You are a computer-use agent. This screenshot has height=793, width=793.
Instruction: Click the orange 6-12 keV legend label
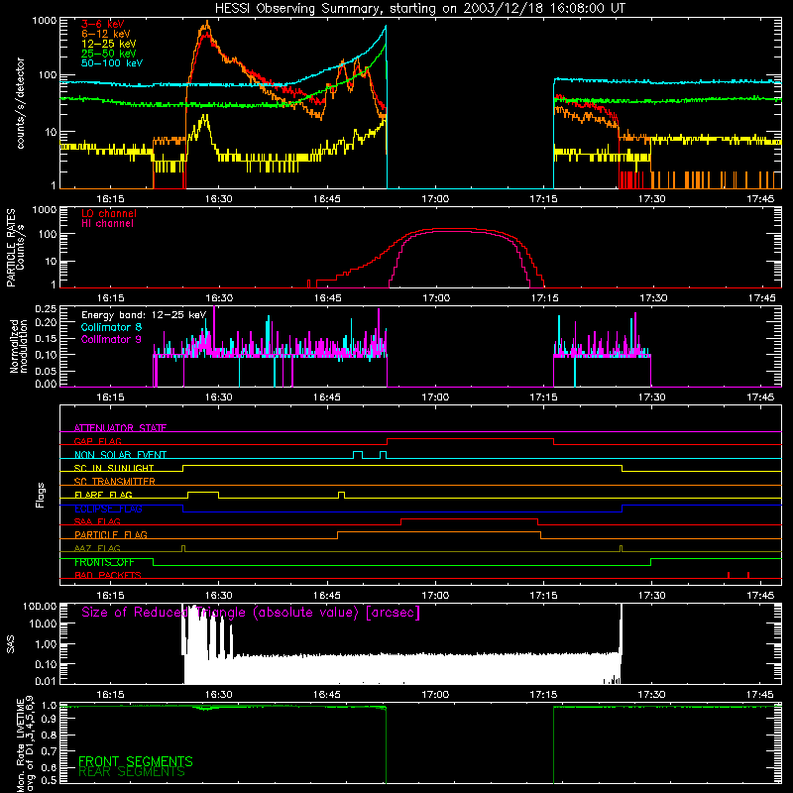coord(106,34)
